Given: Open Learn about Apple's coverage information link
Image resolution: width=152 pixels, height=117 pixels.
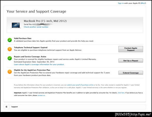Looking at the screenshot, I should (x=39, y=64).
